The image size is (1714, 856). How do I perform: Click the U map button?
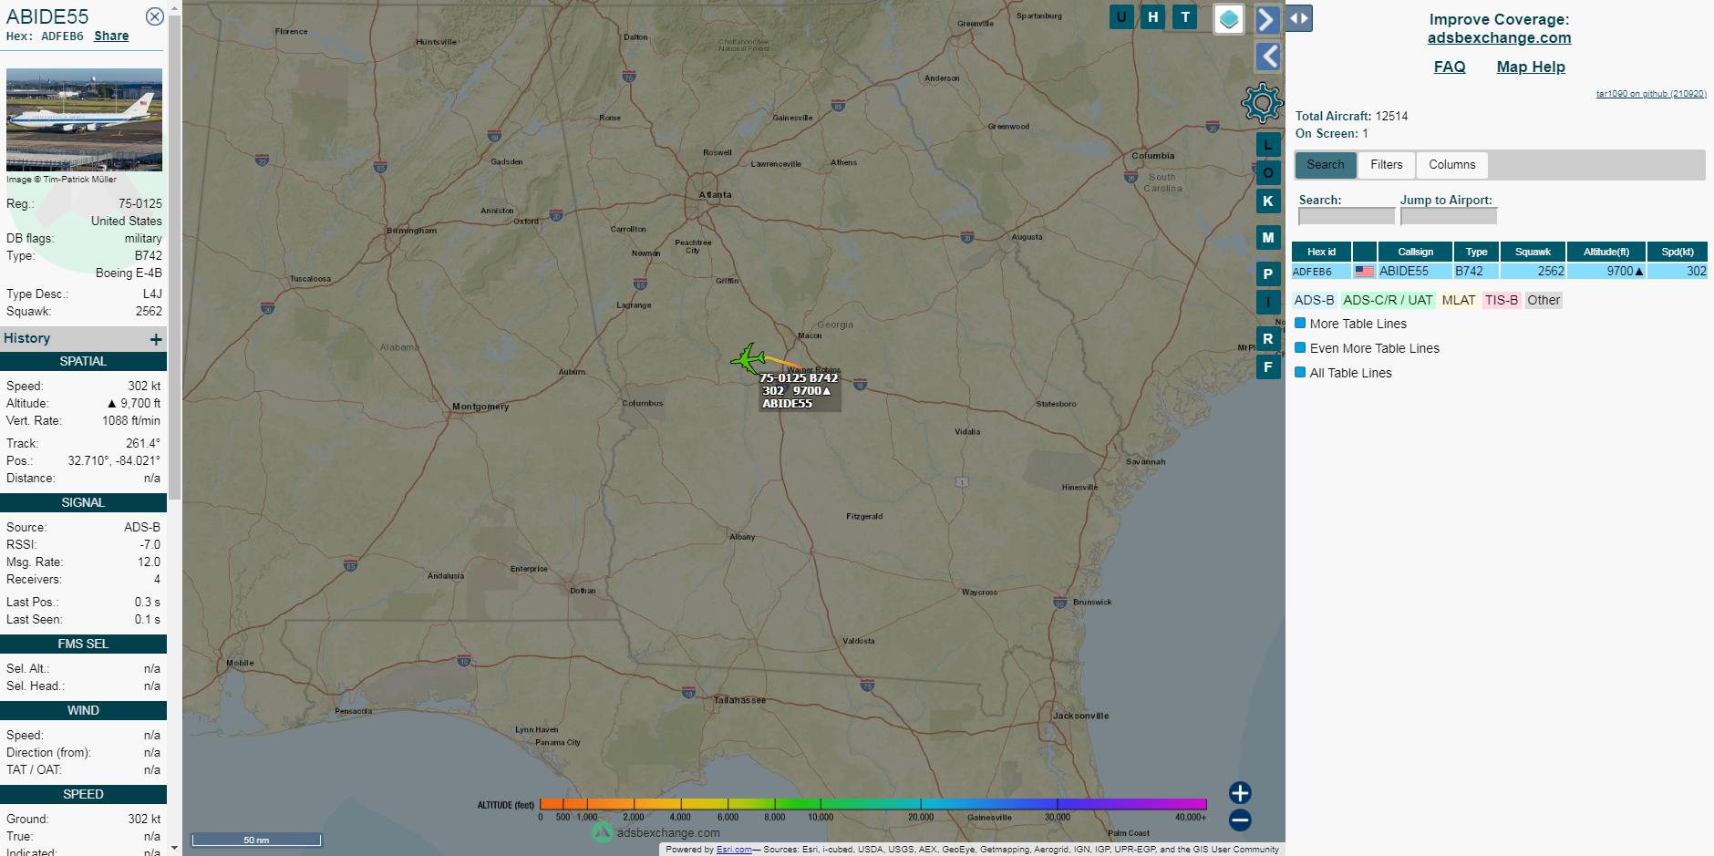point(1121,16)
